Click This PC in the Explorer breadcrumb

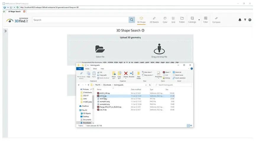point(98,85)
